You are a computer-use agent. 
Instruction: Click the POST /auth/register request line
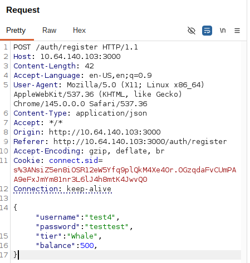(76, 47)
